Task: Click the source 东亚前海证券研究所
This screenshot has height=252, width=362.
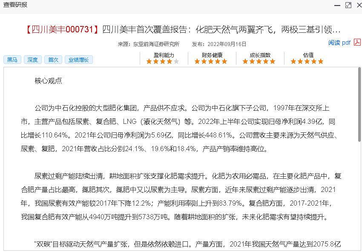Action: (x=156, y=44)
